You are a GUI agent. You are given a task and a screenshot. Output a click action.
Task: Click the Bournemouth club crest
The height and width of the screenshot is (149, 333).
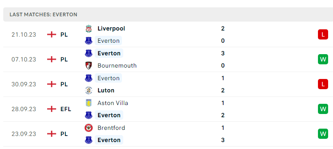(89, 66)
